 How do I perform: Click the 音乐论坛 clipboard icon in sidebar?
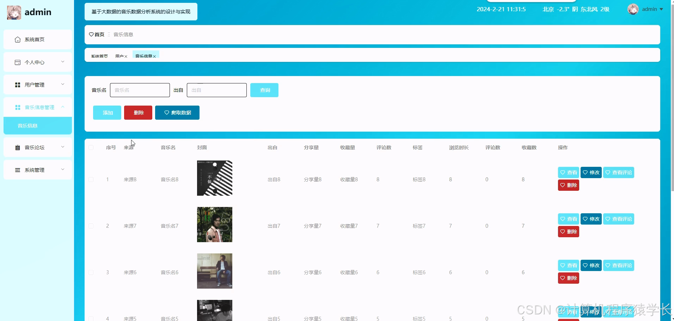coord(18,147)
